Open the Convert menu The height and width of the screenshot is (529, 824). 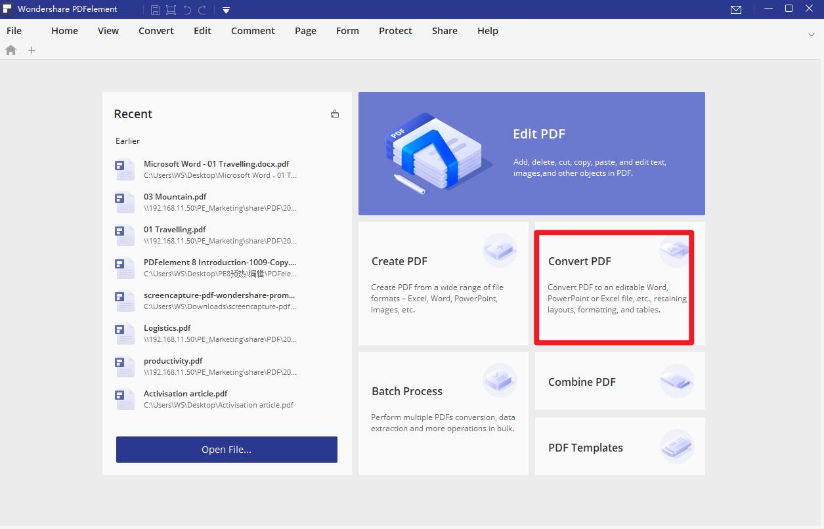tap(156, 31)
